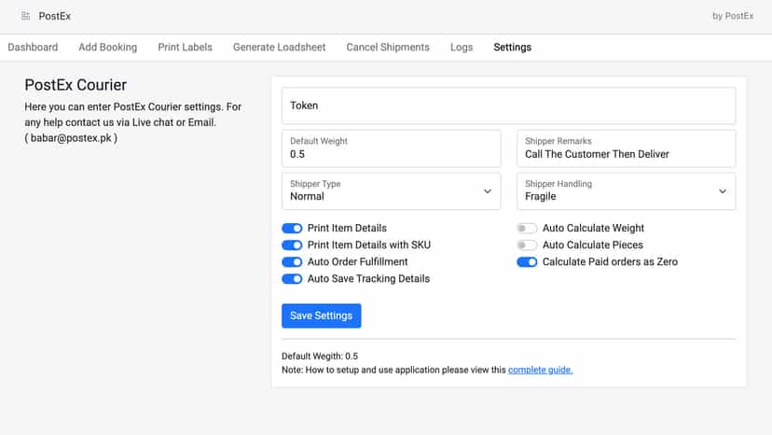Click the PostEx app title
This screenshot has height=435, width=772.
(55, 16)
